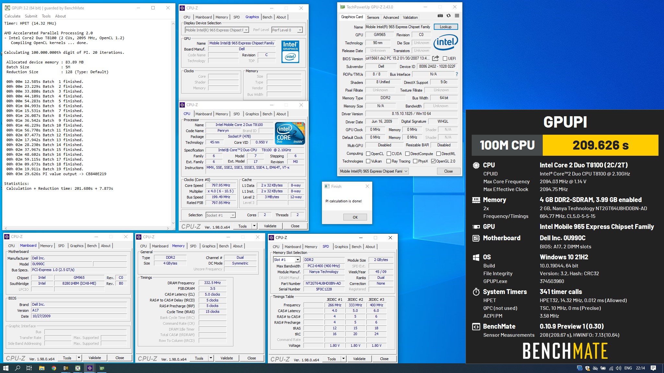The width and height of the screenshot is (664, 373).
Task: Toggle the Ray Tracing checkbox
Action: click(x=388, y=161)
